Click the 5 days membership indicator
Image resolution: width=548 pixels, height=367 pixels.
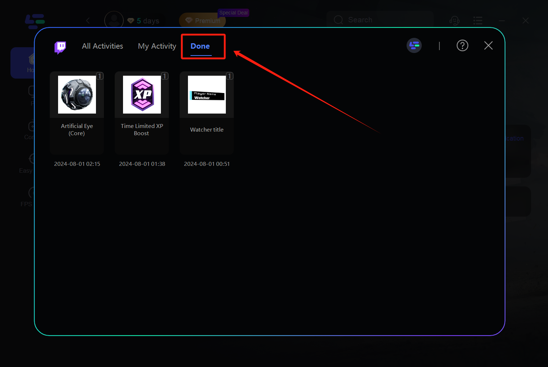(x=143, y=21)
